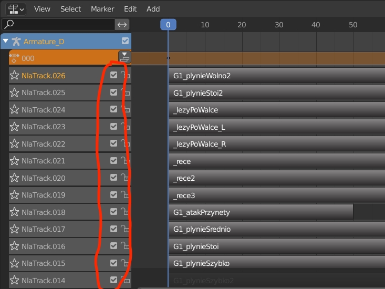Viewport: 385px width, 289px height.
Task: Toggle solo star on NlaTrack.026
Action: pos(15,75)
